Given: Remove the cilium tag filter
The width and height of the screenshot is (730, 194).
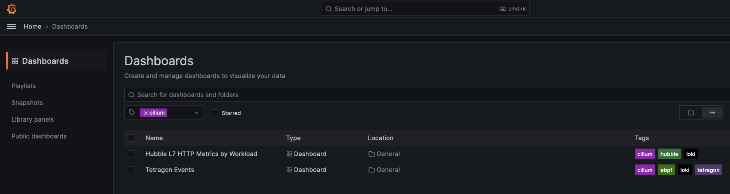Looking at the screenshot, I should point(146,113).
